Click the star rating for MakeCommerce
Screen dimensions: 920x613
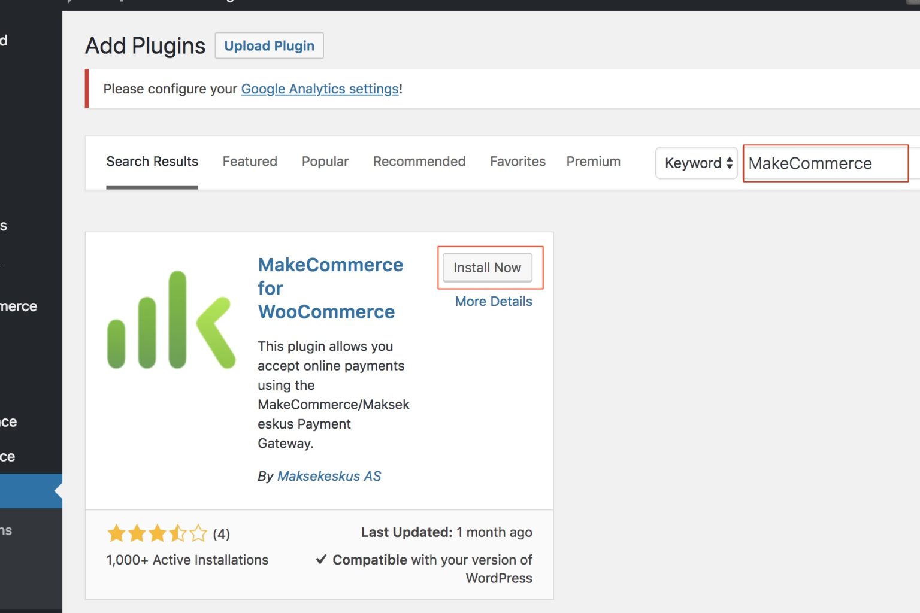pos(157,533)
